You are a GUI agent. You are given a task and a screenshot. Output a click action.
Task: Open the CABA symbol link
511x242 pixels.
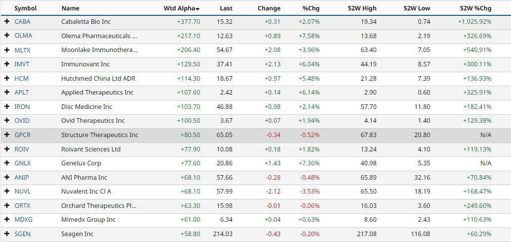22,22
